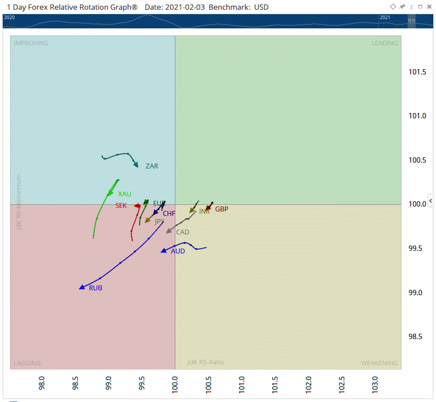Click the 2021 marker in the timeline strip

[385, 17]
